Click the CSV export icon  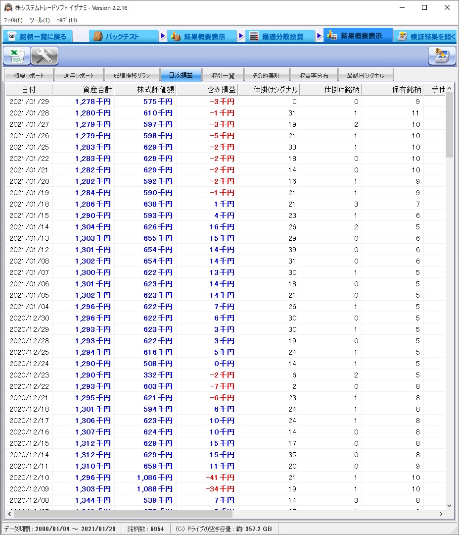pos(17,56)
